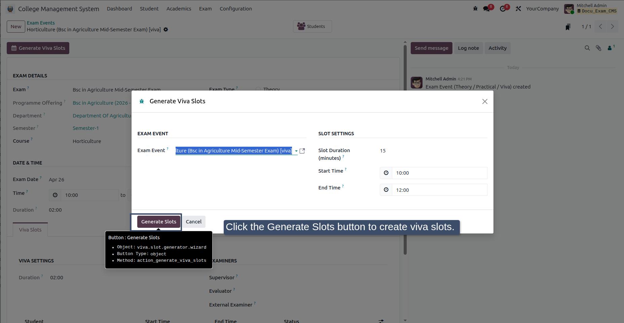
Task: Click the Slot Duration value 15
Action: click(x=383, y=151)
